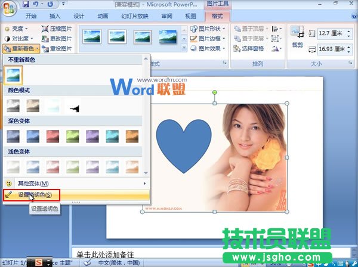
Task: Click the 重新着色 recolor button
Action: tap(21, 48)
